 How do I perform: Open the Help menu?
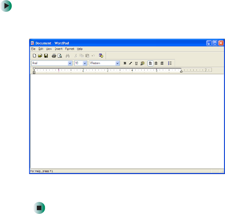click(80, 49)
